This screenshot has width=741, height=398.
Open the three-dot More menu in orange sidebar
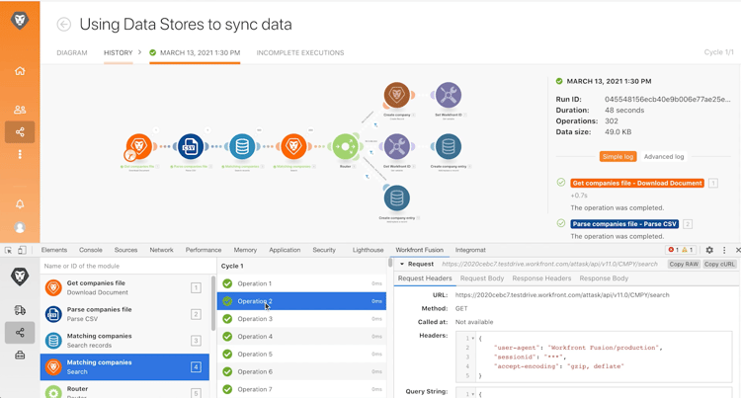[x=20, y=154]
